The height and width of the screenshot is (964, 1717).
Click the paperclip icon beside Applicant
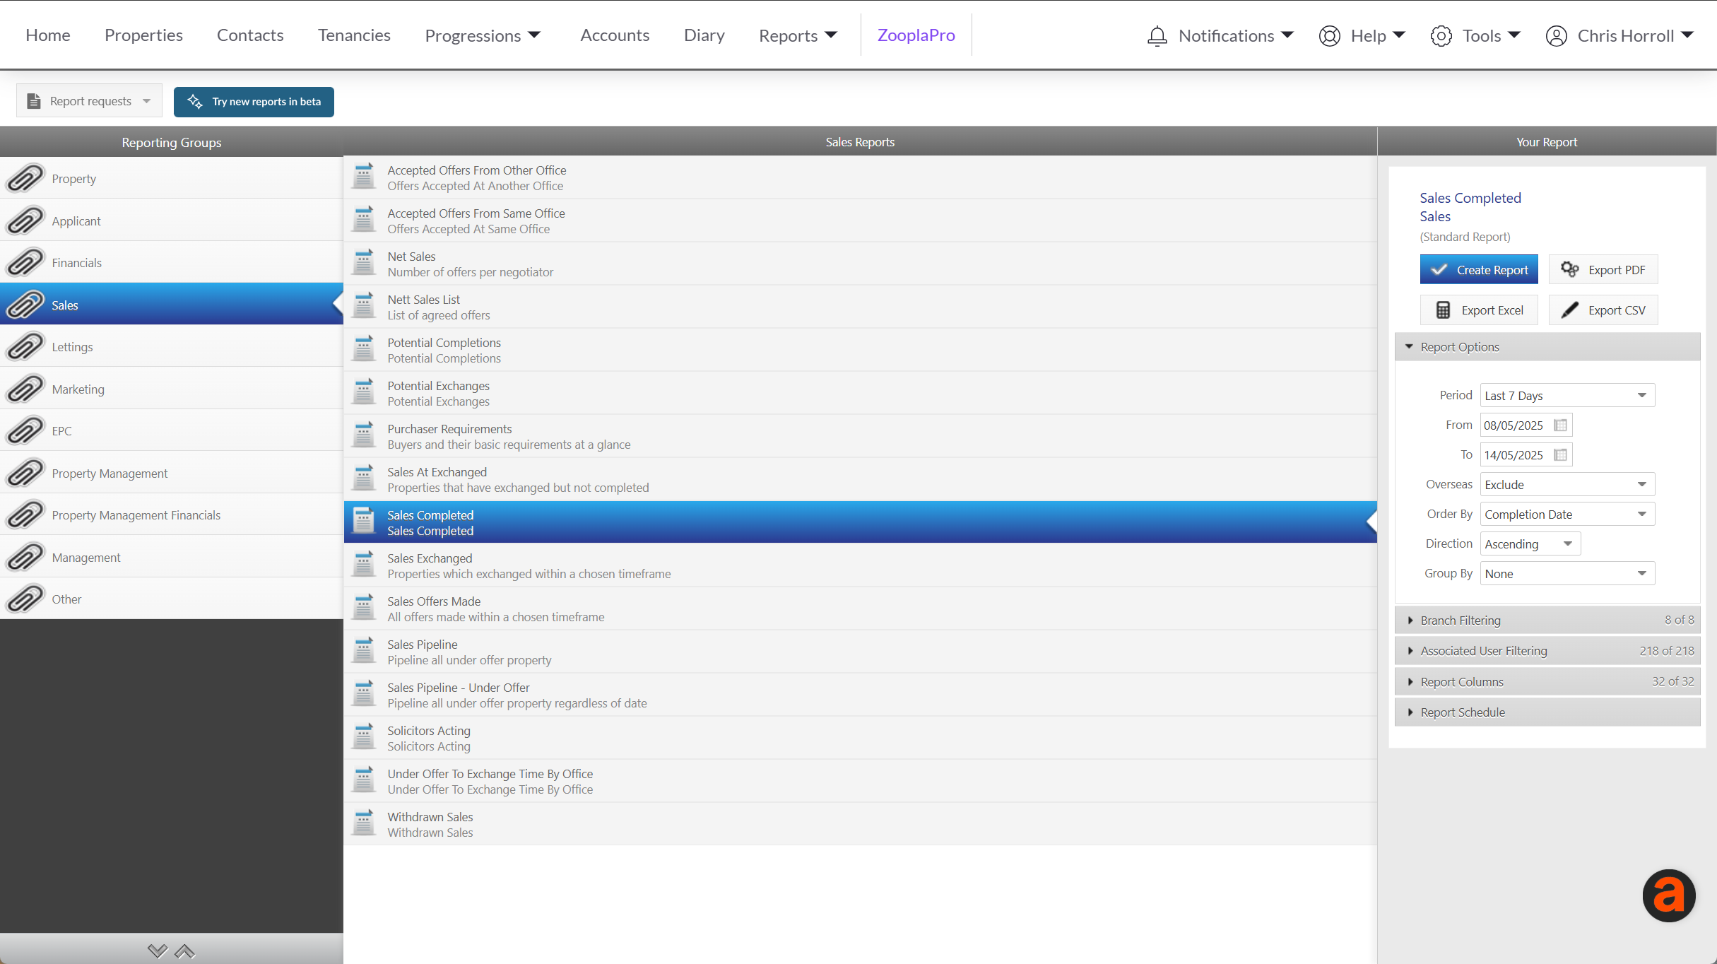pos(25,221)
